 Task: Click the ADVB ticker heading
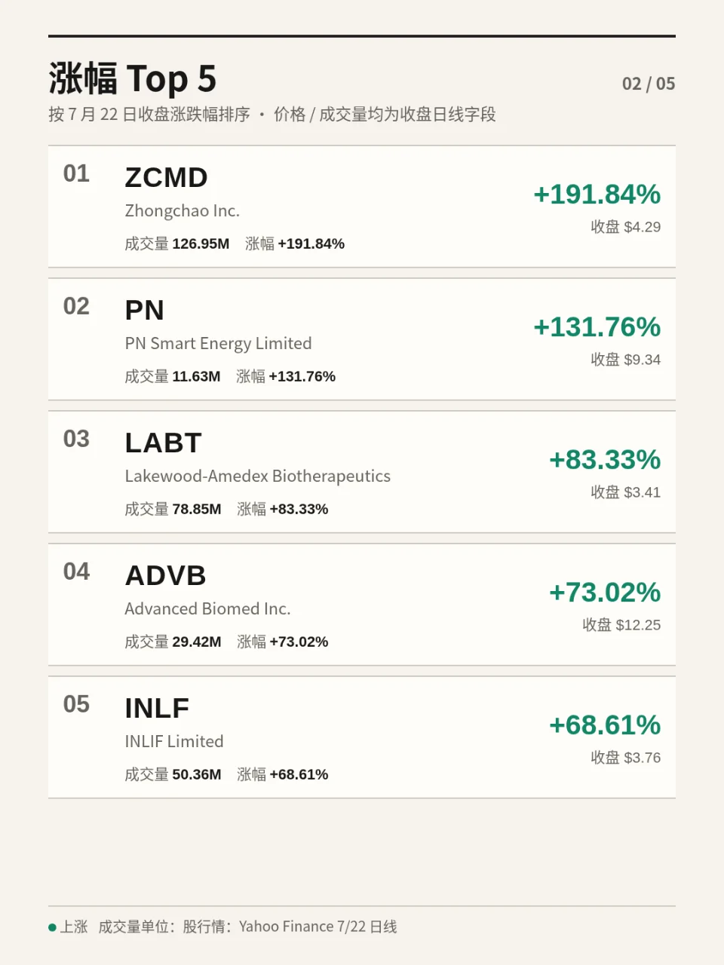pyautogui.click(x=165, y=576)
